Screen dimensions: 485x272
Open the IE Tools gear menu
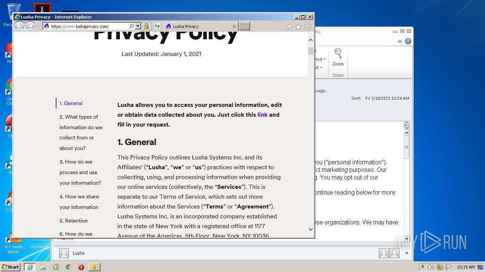pos(308,27)
